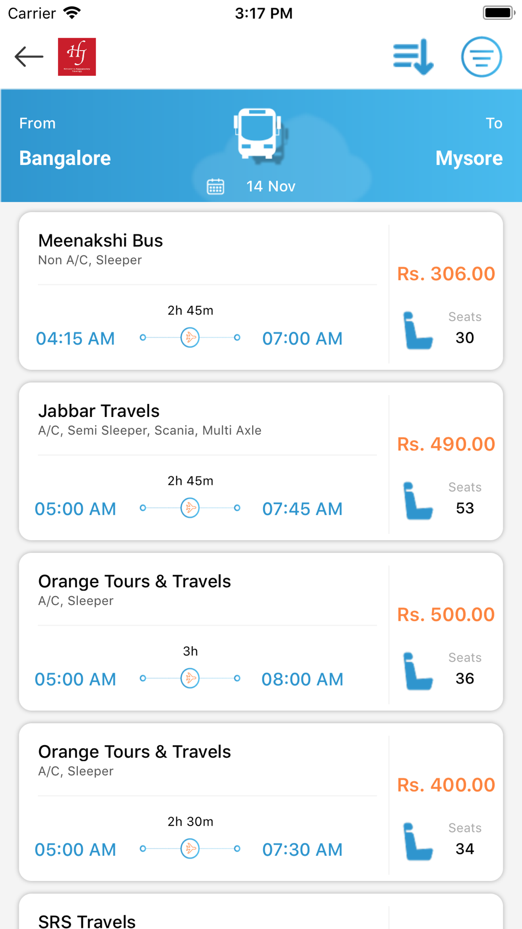Image resolution: width=522 pixels, height=929 pixels.
Task: Tap the calendar icon beside 14 Nov
Action: point(216,187)
